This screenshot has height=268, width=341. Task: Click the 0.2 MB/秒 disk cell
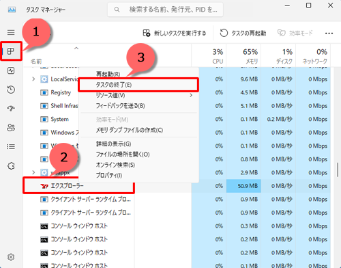(x=278, y=119)
